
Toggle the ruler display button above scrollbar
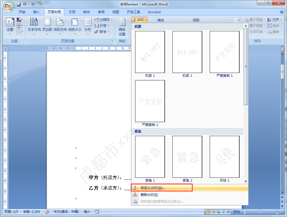point(282,49)
